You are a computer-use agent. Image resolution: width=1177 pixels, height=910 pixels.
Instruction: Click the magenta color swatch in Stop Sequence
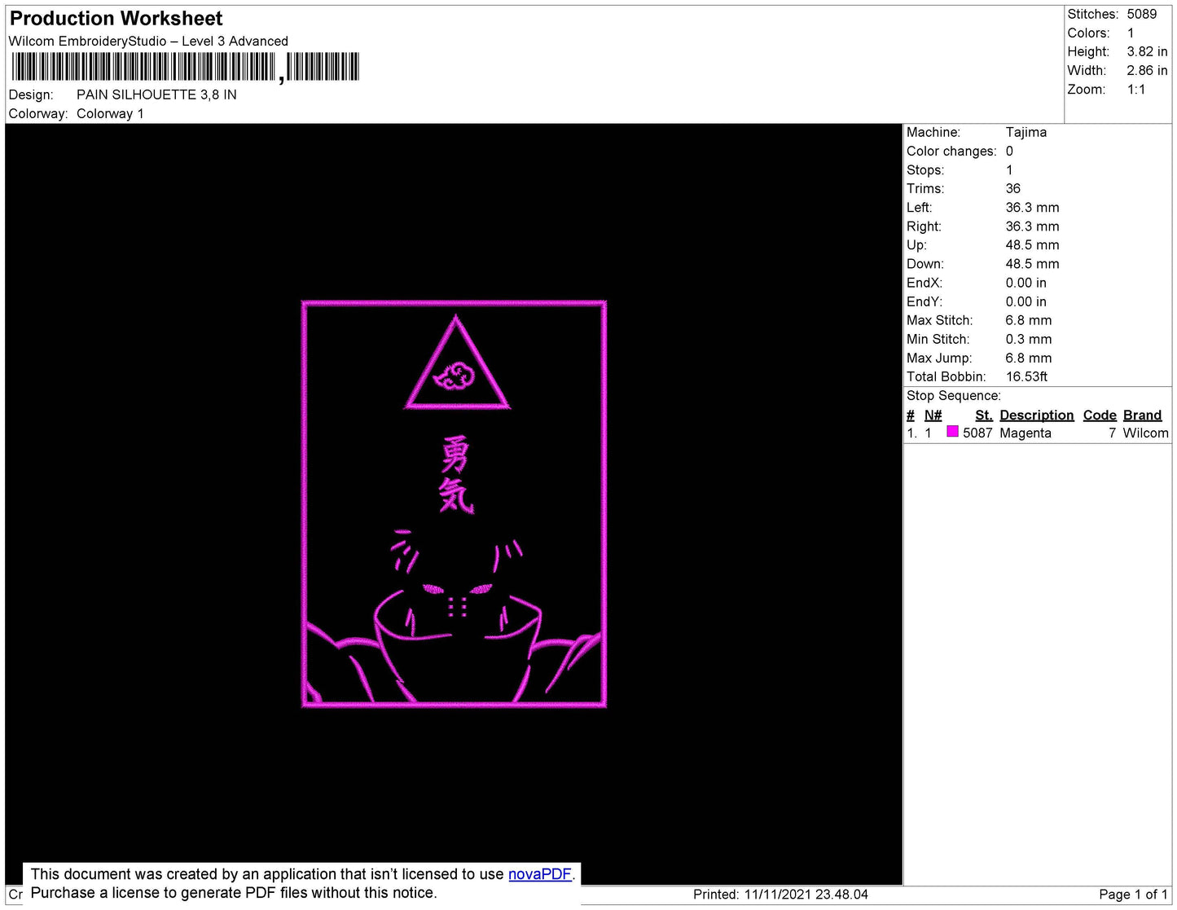(x=952, y=432)
